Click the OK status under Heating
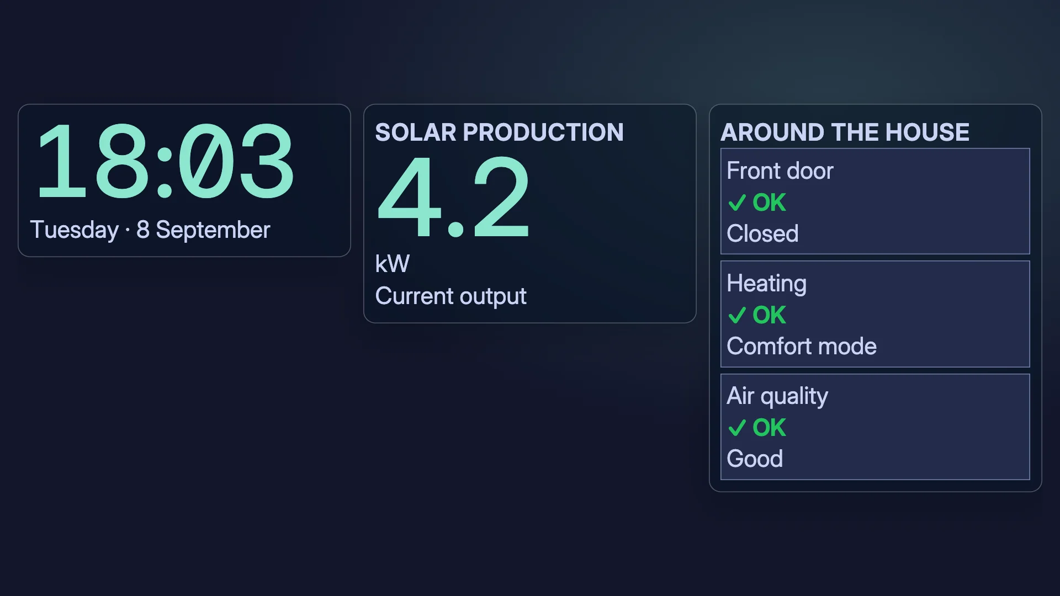The width and height of the screenshot is (1060, 596). click(x=768, y=315)
